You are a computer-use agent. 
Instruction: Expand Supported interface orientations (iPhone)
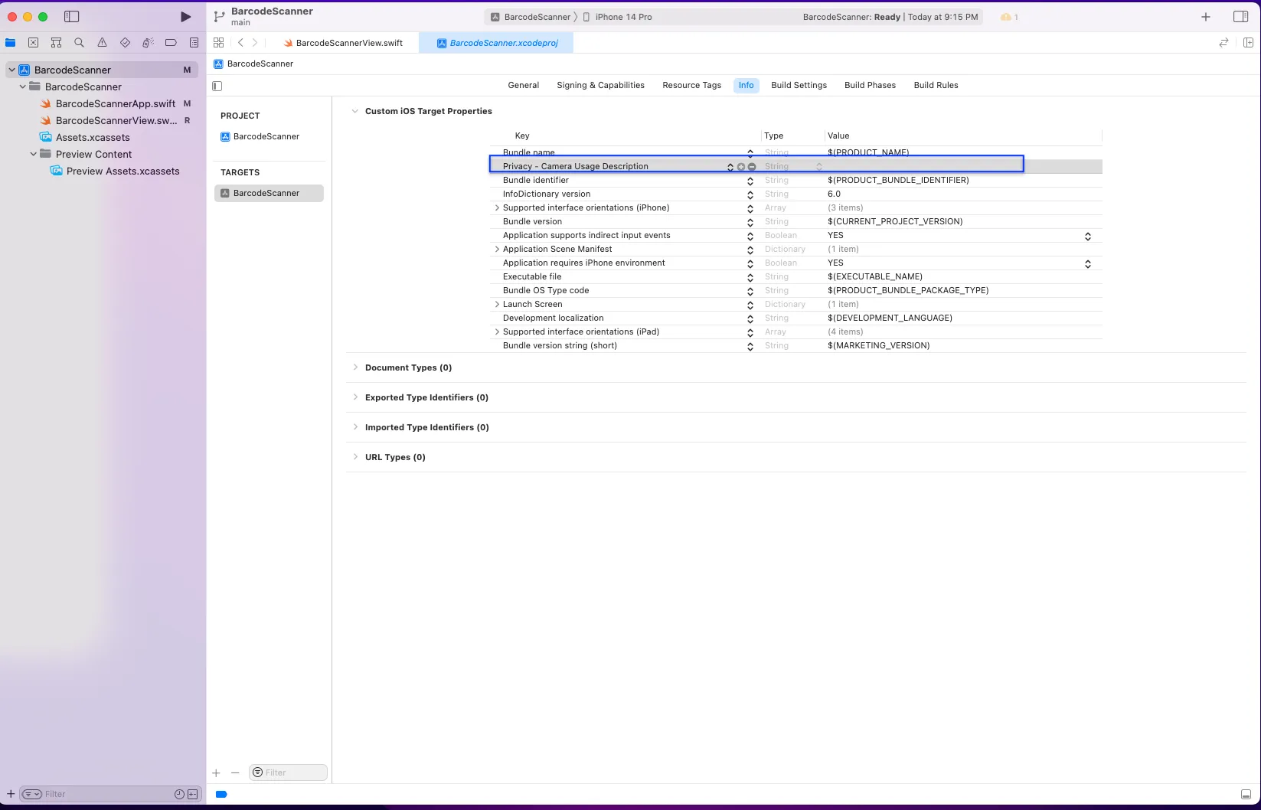[497, 208]
